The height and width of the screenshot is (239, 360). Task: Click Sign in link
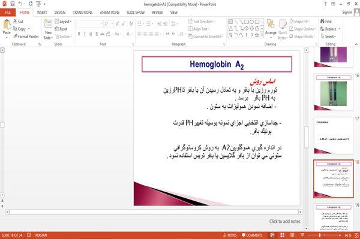pyautogui.click(x=347, y=13)
